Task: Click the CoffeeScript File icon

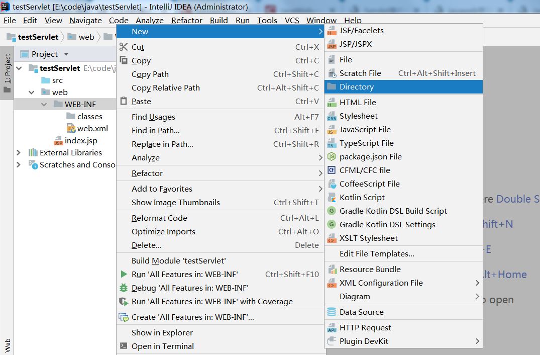Action: click(332, 184)
